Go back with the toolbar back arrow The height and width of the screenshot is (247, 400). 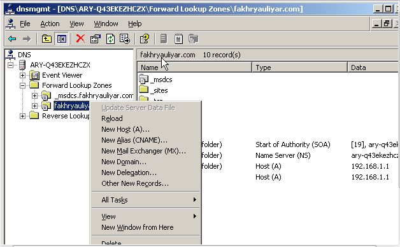click(x=12, y=39)
